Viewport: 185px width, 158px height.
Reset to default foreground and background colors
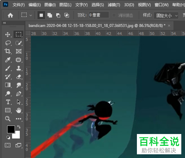tap(9, 137)
